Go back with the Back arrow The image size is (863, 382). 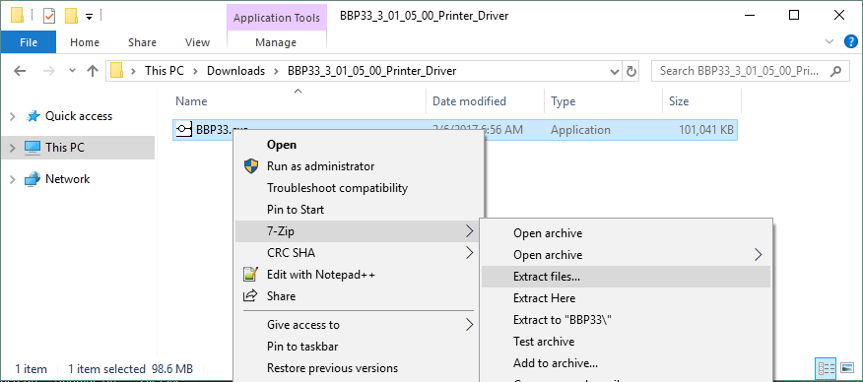20,71
